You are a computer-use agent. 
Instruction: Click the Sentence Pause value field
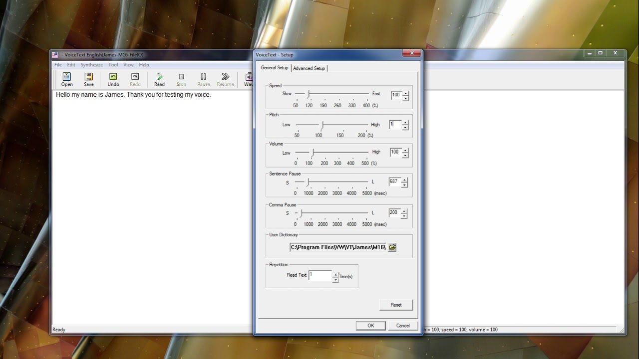(x=395, y=182)
